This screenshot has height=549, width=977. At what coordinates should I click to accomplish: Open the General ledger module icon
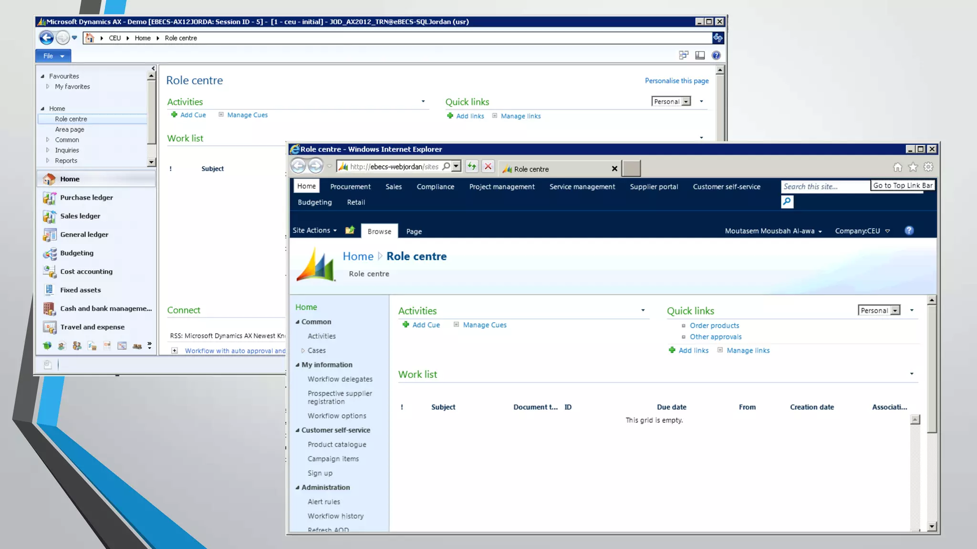[50, 234]
